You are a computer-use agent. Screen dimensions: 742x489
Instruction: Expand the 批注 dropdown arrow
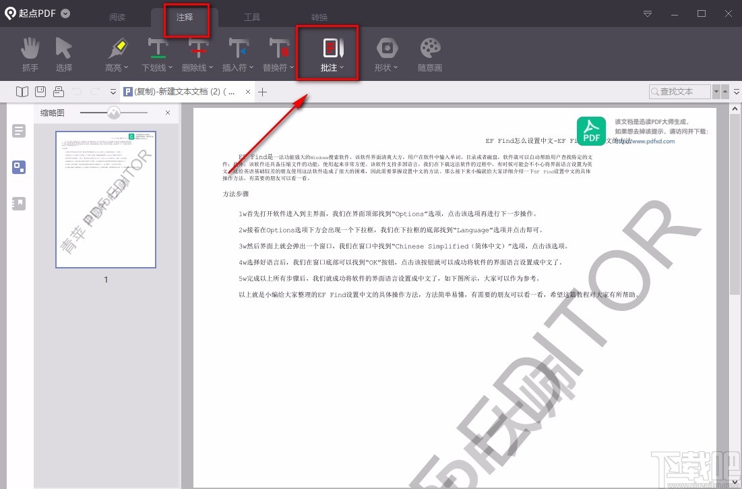(x=342, y=67)
